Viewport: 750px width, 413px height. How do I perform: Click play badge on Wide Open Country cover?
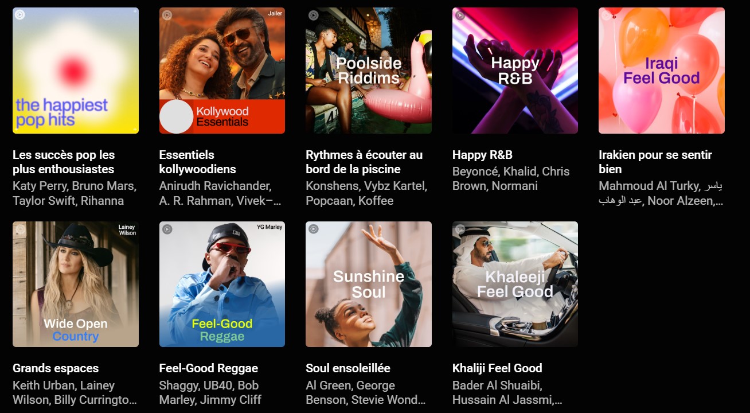(20, 229)
